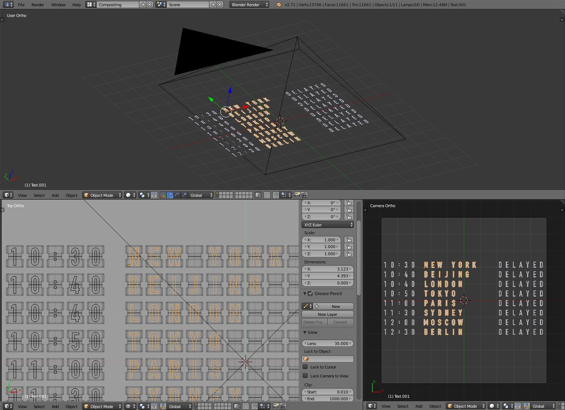Image resolution: width=565 pixels, height=410 pixels.
Task: Toggle rotation Y lock in properties panel
Action: coord(348,210)
